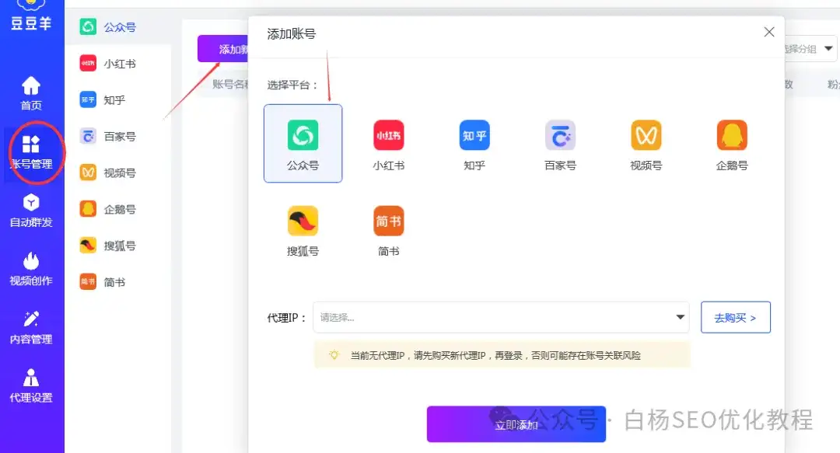Image resolution: width=840 pixels, height=453 pixels.
Task: Choose 简书 platform tile in dialog
Action: [x=388, y=230]
